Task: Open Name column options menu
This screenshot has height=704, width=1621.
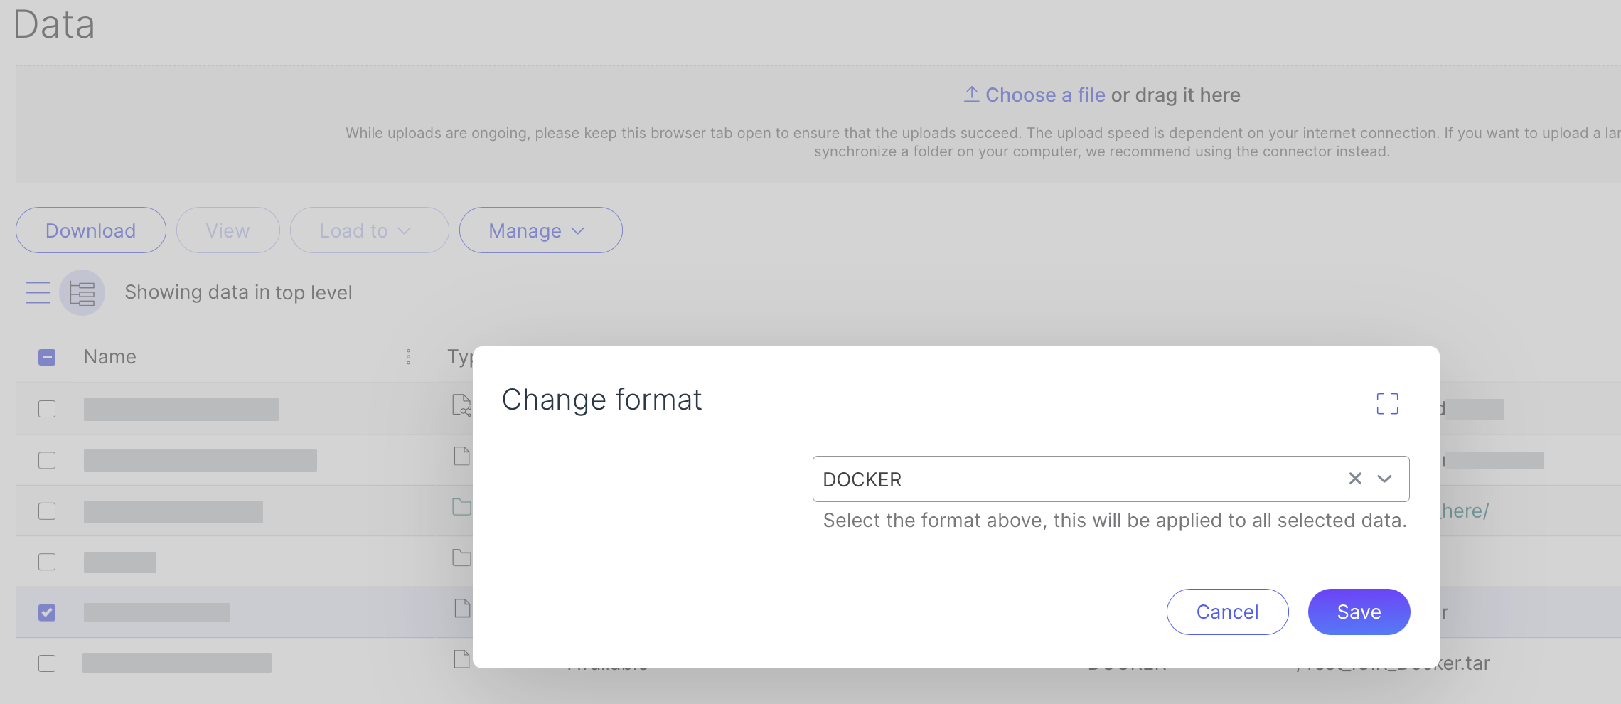Action: 408,357
